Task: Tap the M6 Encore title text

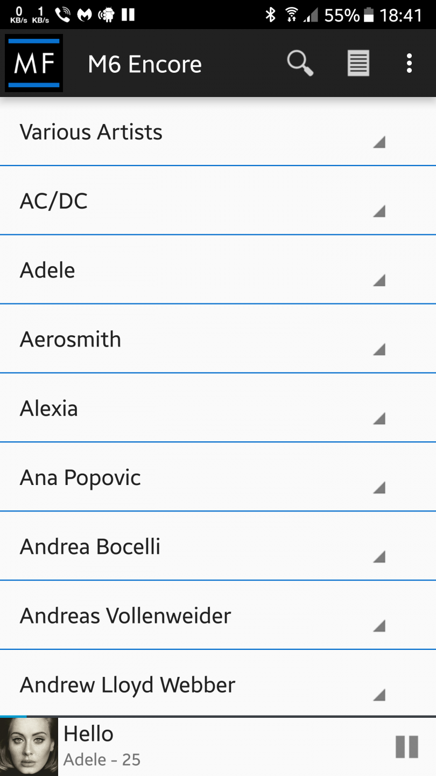Action: pos(145,64)
